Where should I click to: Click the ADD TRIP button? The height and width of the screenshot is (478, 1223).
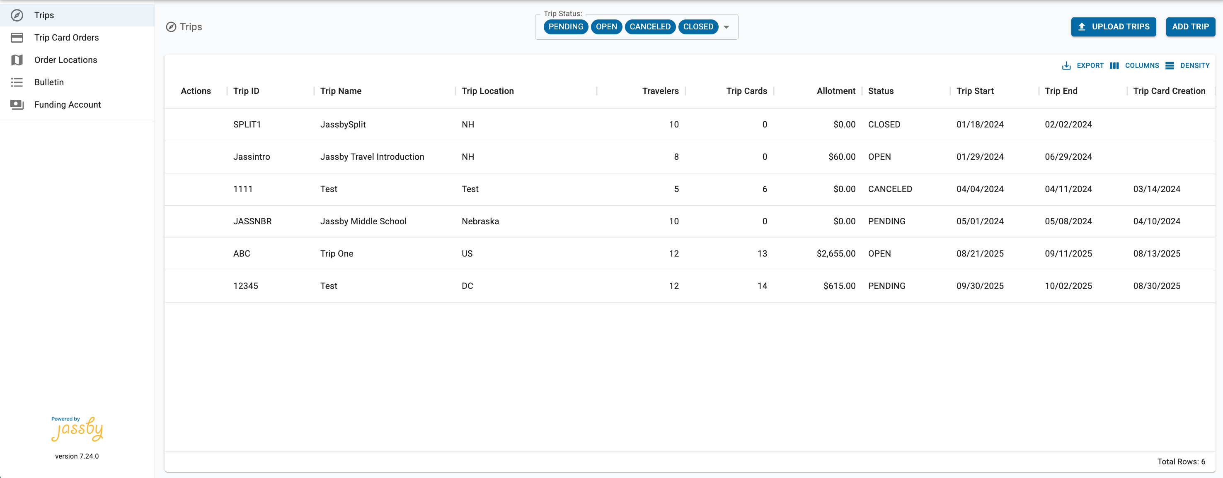point(1190,26)
